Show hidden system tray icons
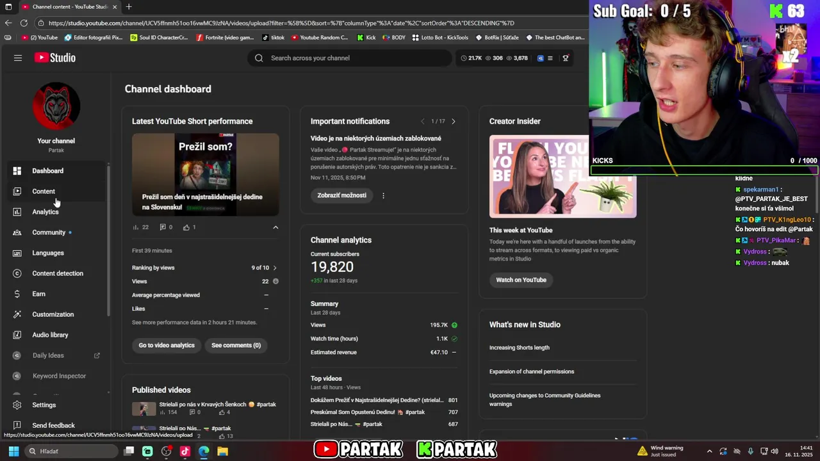Viewport: 820px width, 461px height. click(x=709, y=451)
